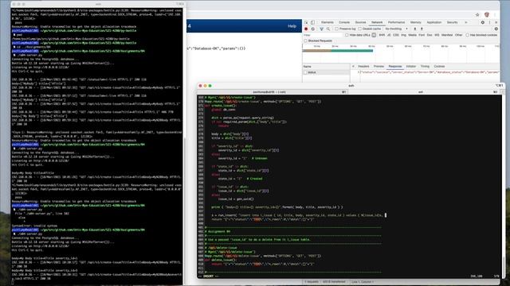Open the Cookies tab of the request
The height and width of the screenshot is (286, 510).
click(x=439, y=66)
